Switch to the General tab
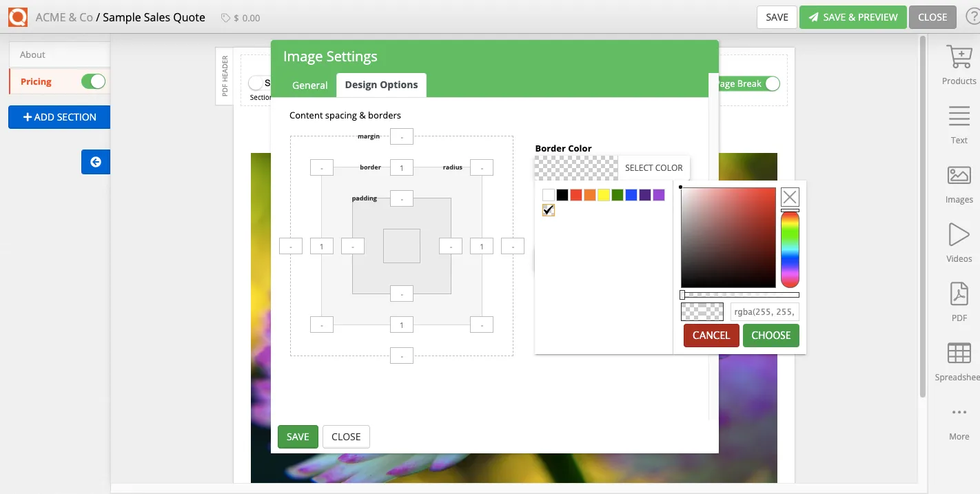The height and width of the screenshot is (494, 980). (x=309, y=85)
